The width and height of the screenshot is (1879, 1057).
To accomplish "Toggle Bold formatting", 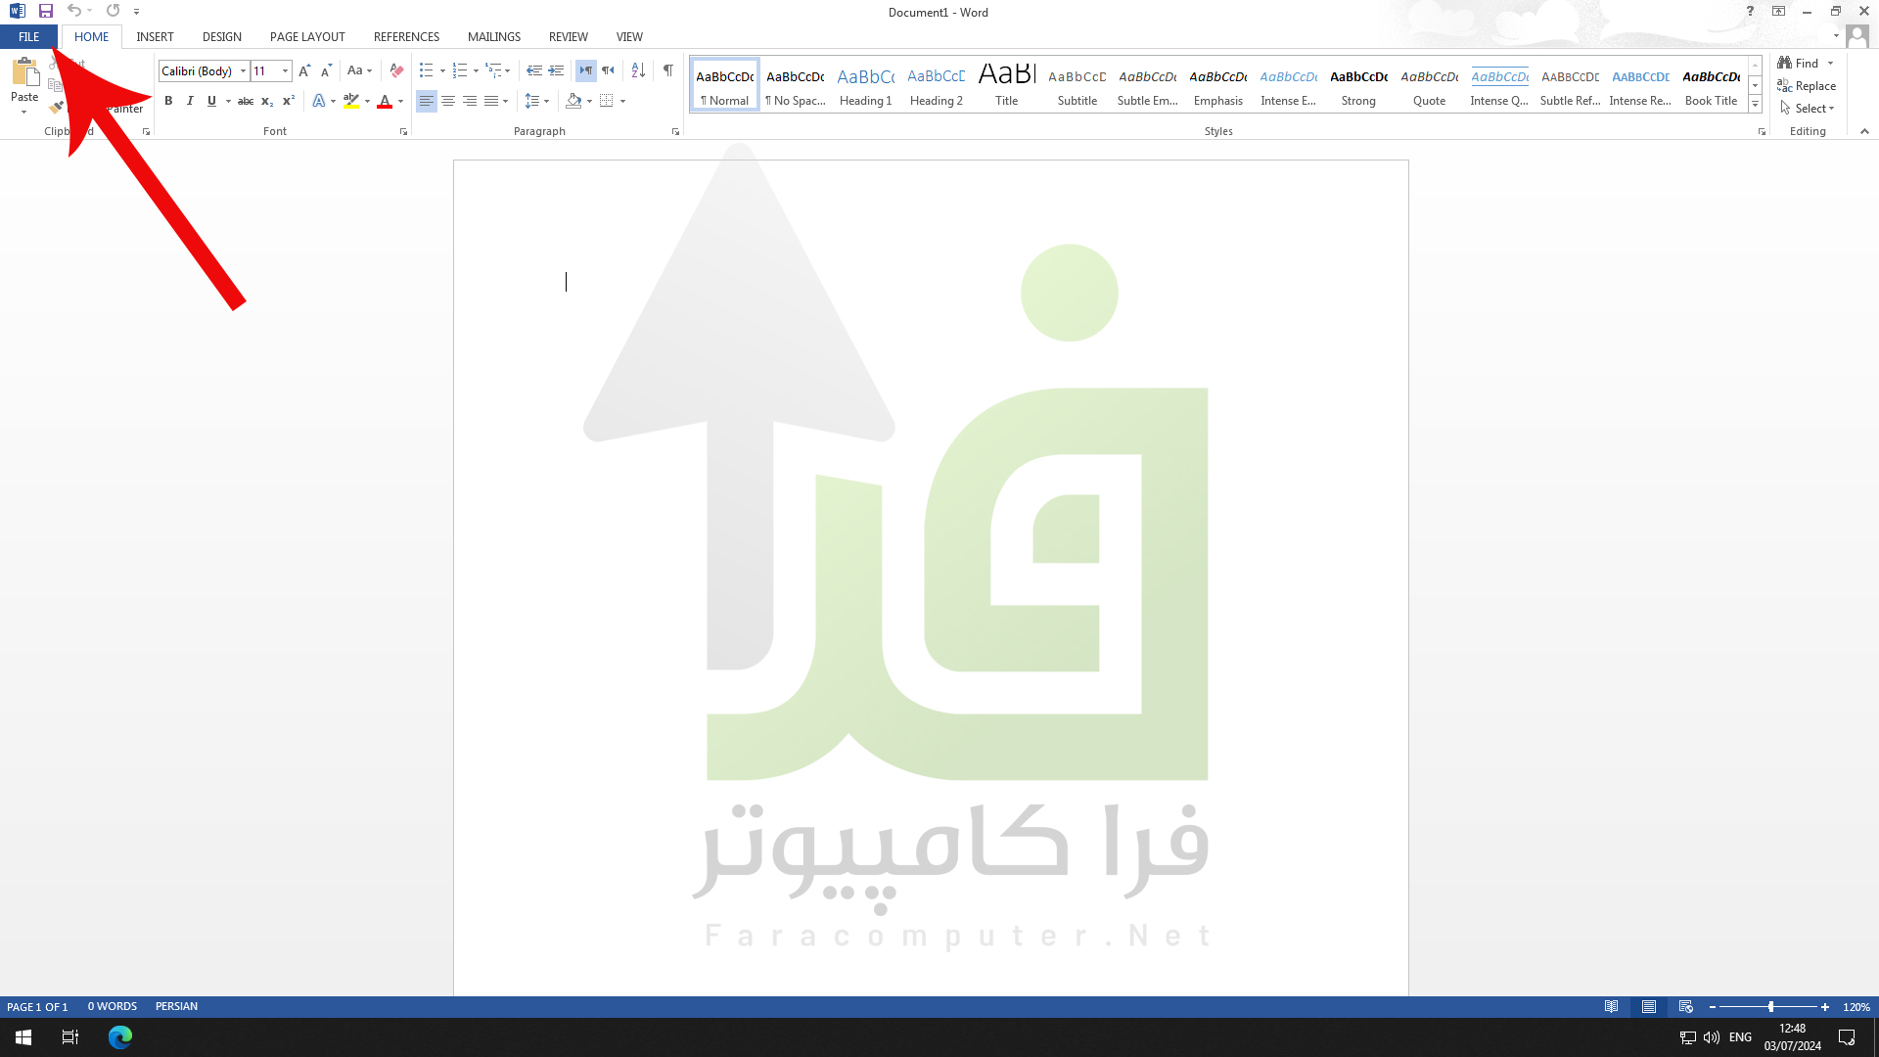I will [168, 101].
